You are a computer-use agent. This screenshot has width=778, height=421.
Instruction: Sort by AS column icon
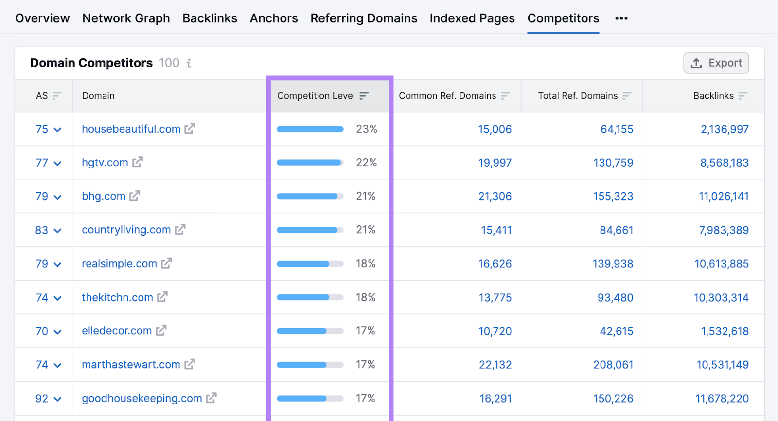coord(57,96)
